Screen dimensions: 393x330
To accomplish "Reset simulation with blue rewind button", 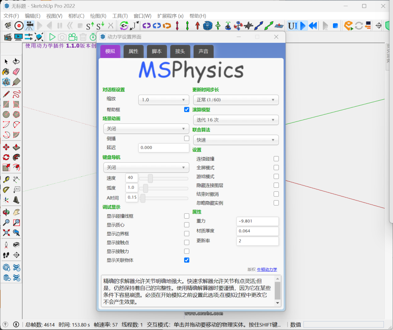I will tap(313, 26).
